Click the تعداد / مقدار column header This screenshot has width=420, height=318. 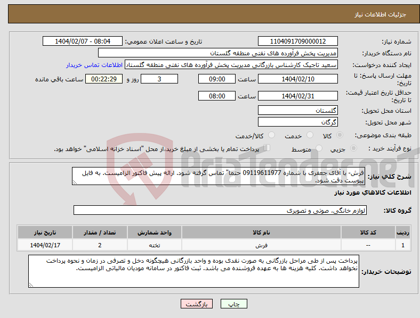tap(100, 232)
